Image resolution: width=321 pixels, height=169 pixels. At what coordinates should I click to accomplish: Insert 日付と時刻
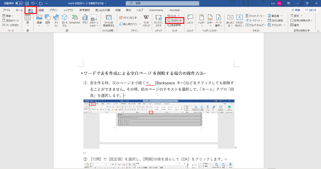275,21
